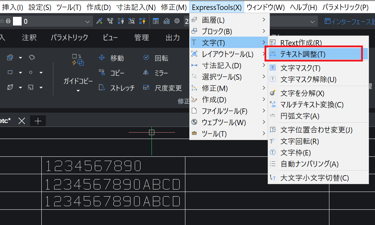The image size is (375, 225).
Task: Open the 修正(M) menu in menu bar
Action: pos(174,7)
